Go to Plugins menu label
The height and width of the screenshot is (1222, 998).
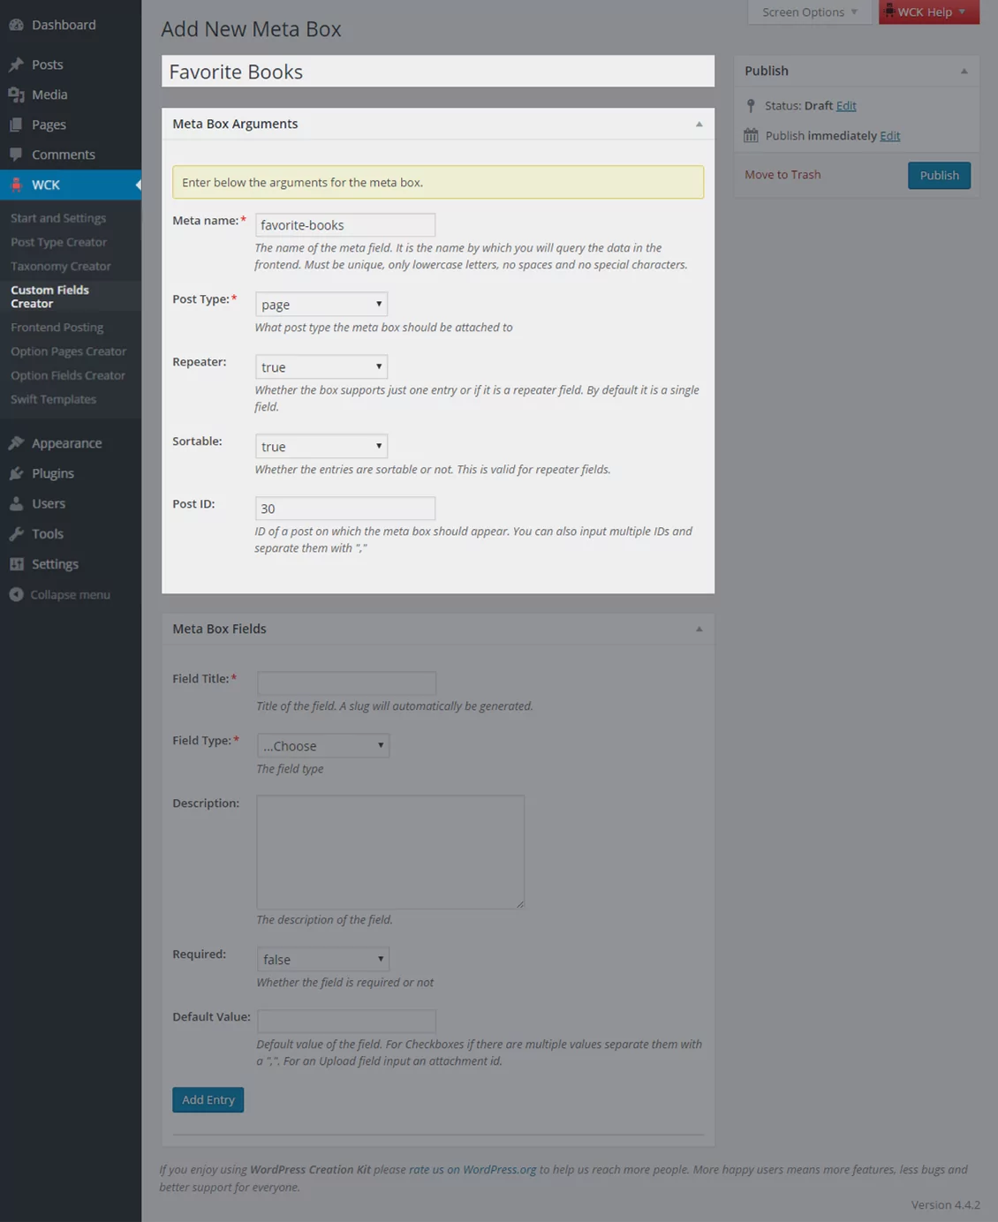tap(53, 473)
